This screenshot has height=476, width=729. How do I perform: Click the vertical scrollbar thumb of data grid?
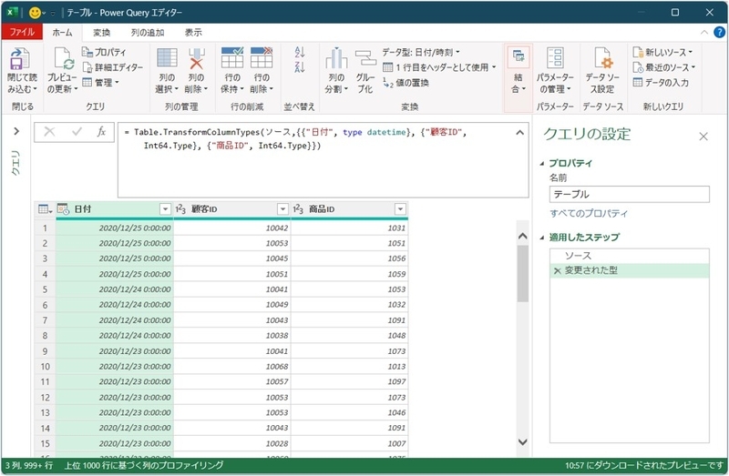(522, 273)
